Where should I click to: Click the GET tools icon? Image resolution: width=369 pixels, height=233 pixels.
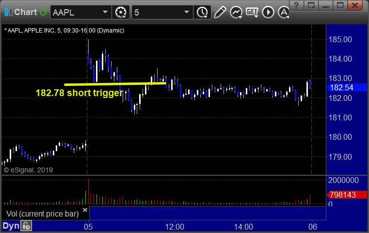point(252,12)
